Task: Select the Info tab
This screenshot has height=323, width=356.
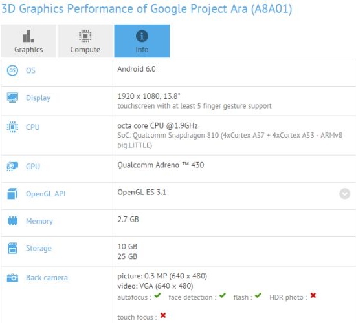Action: 142,41
